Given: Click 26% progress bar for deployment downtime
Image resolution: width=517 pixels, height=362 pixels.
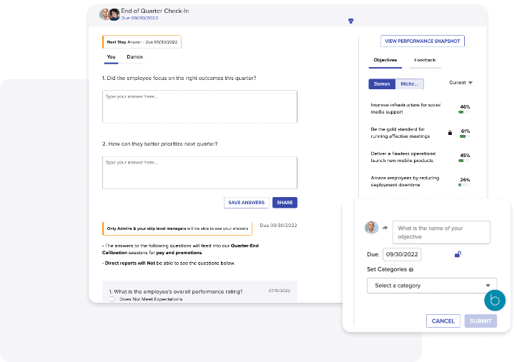Looking at the screenshot, I should (x=463, y=185).
